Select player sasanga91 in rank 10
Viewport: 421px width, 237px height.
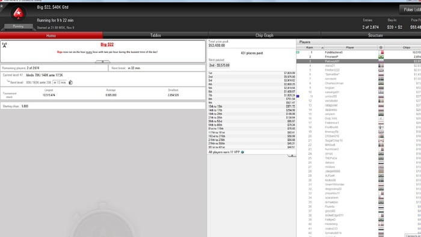332,92
